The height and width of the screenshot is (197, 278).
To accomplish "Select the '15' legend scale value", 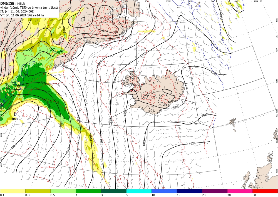I will [178, 195].
